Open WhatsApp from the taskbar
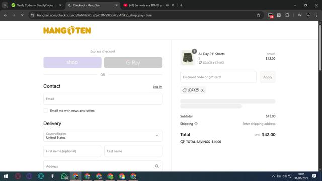This screenshot has width=322, height=181. pos(64,176)
